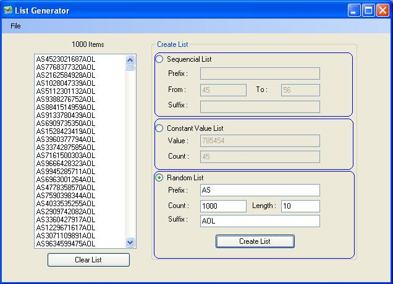Select list item AS9634599475AOL

(65, 243)
